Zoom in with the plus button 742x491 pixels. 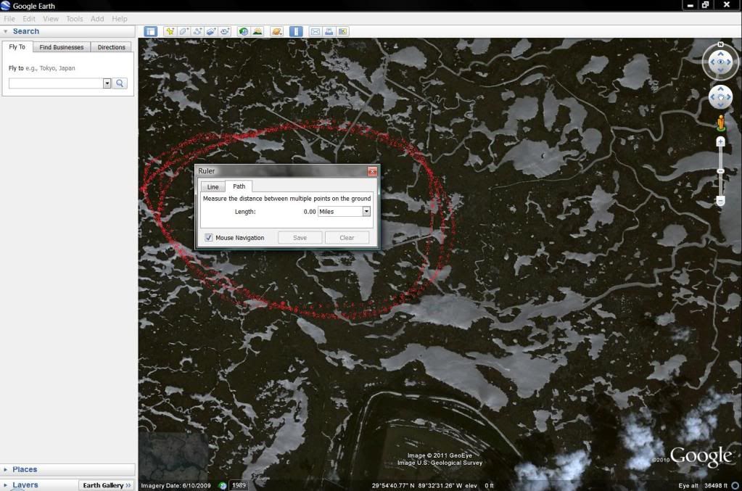pos(720,141)
